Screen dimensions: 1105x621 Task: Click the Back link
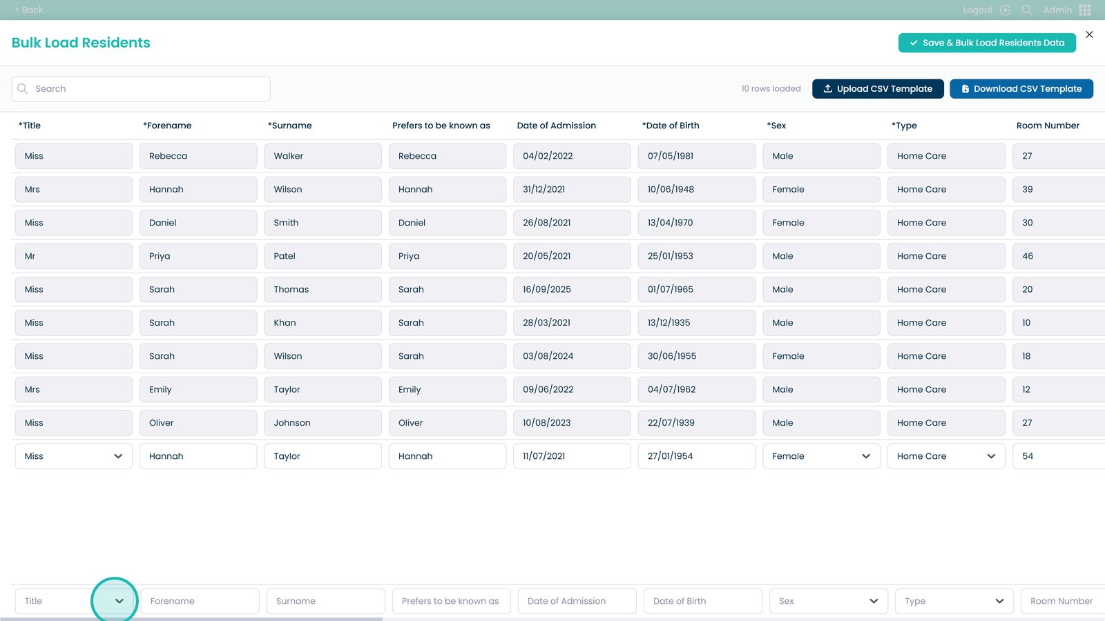coord(29,10)
